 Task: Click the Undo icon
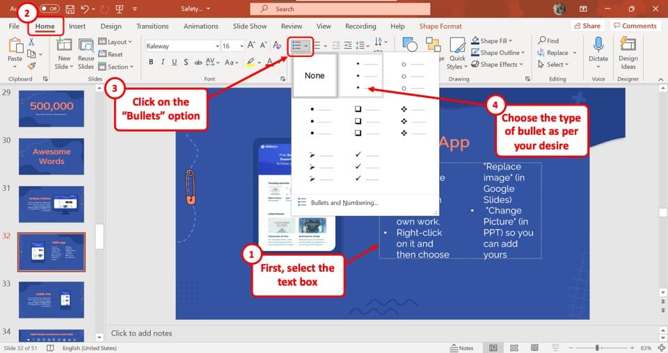click(85, 9)
